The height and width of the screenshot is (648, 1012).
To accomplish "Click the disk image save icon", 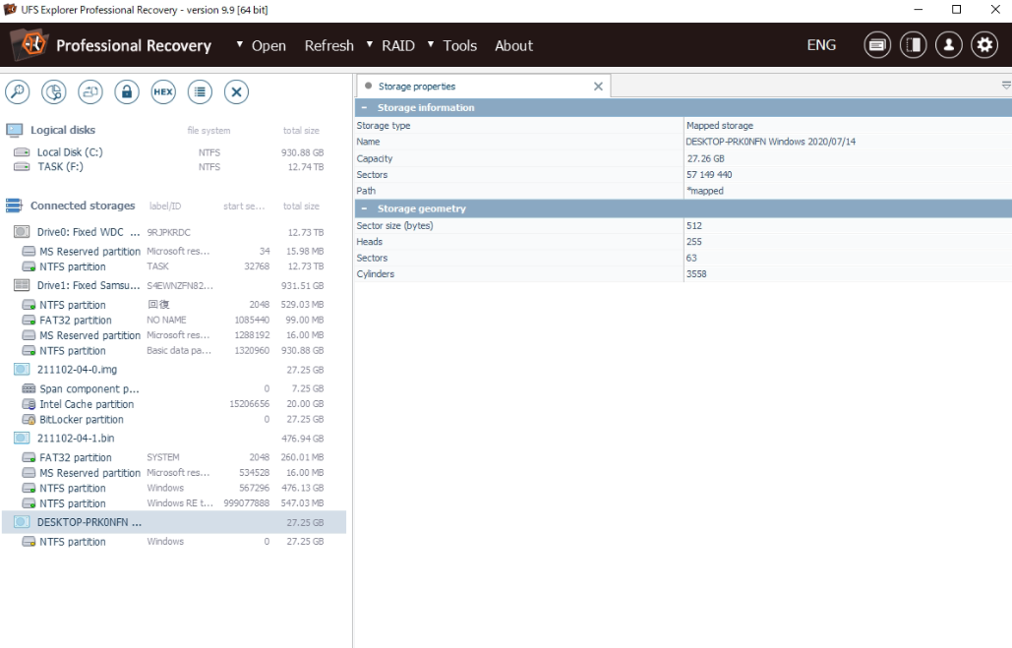I will (90, 91).
